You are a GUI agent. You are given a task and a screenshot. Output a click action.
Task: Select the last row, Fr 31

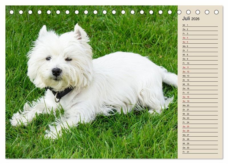pyautogui.click(x=199, y=152)
